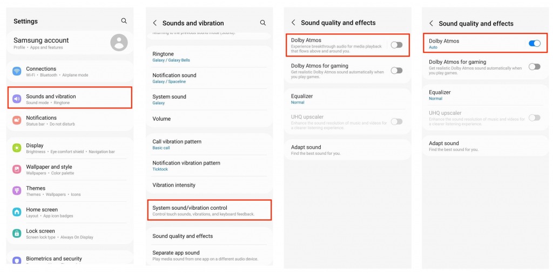The height and width of the screenshot is (275, 553).
Task: Tap the Lock screen padlock icon
Action: pos(17,233)
